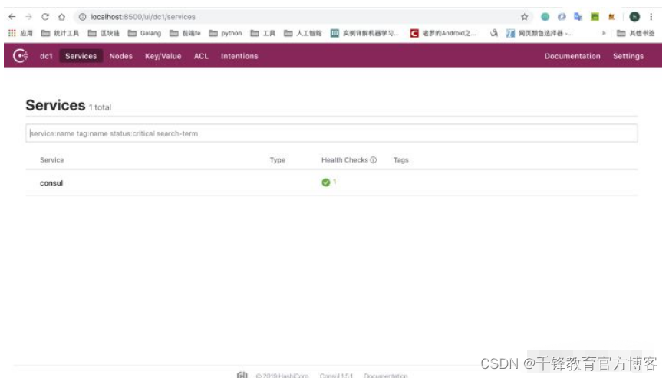Open the Golang bookmark folder
Viewport: 669px width, 378px height.
[x=145, y=33]
